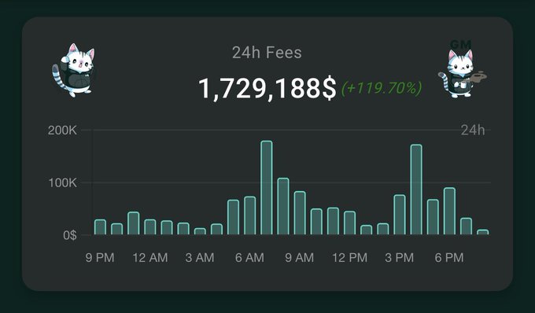This screenshot has width=535, height=313.
Task: Click the 9 AM time label
Action: pos(300,257)
